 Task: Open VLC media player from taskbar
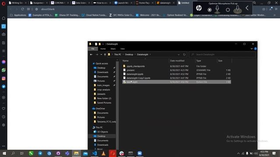pyautogui.click(x=103, y=153)
